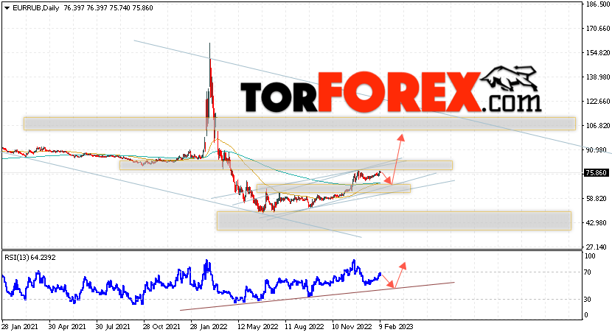Click the 30 Apr 2021 date label
612x335 pixels.
coord(67,326)
